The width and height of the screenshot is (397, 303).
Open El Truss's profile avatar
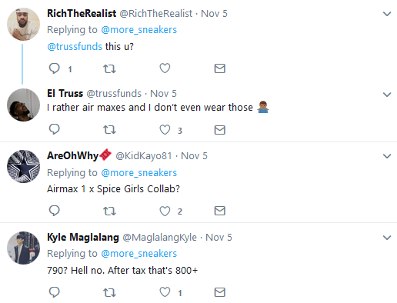(x=23, y=105)
